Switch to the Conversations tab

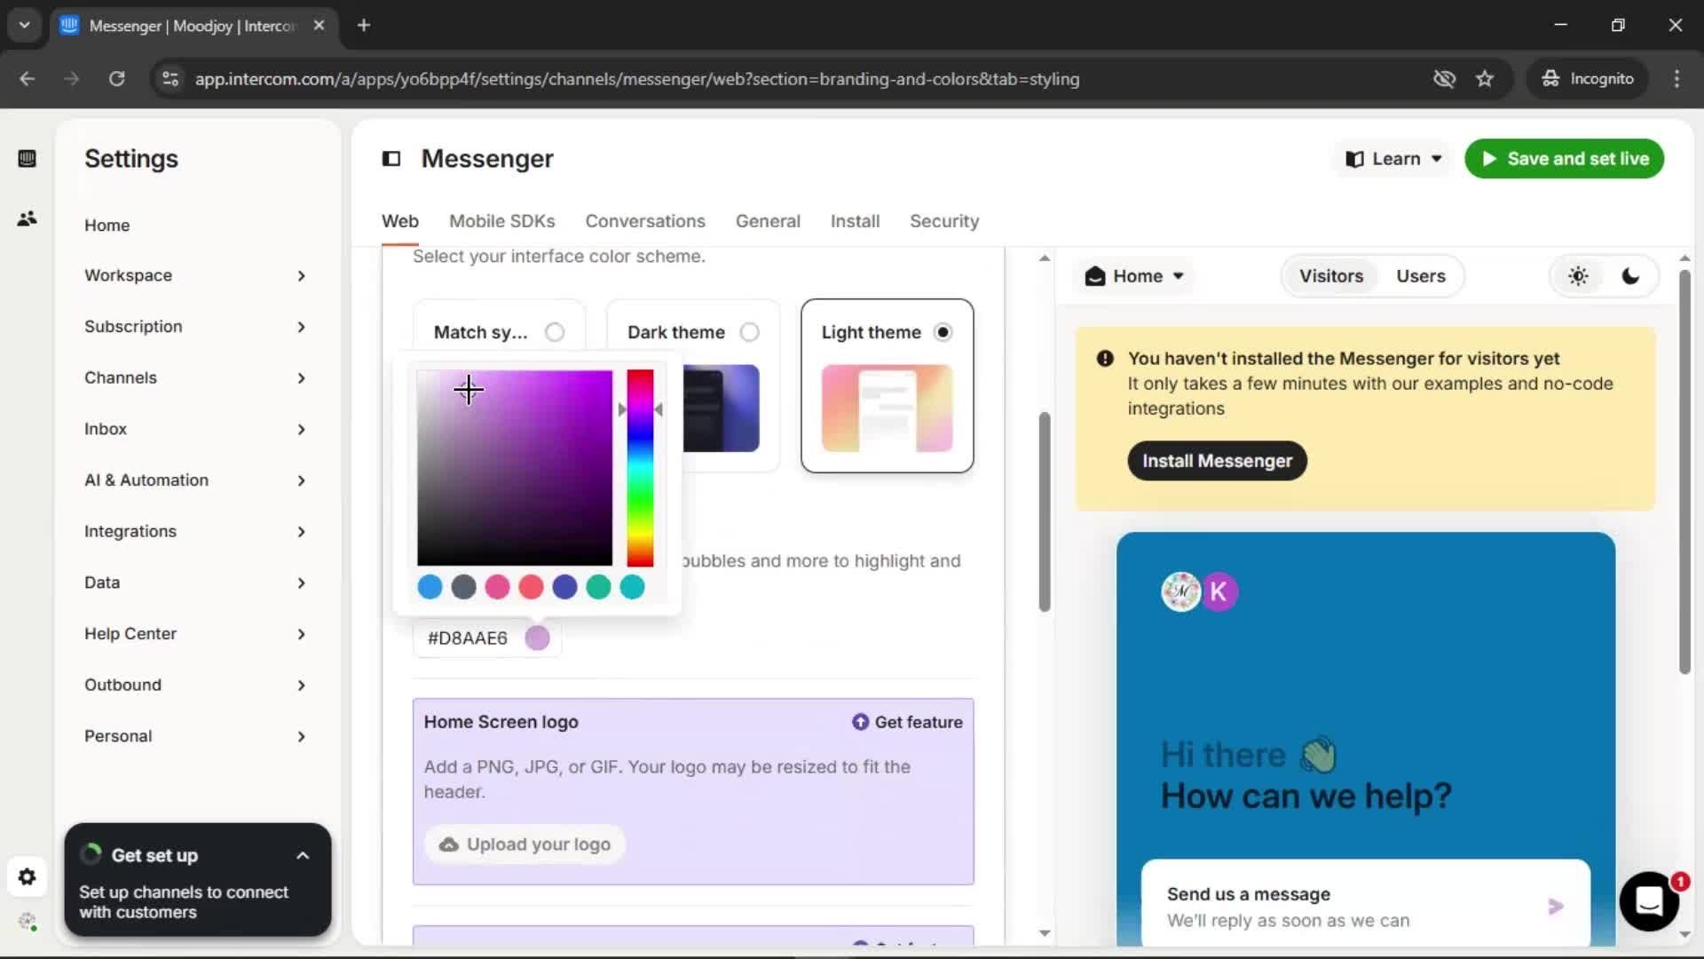click(645, 221)
